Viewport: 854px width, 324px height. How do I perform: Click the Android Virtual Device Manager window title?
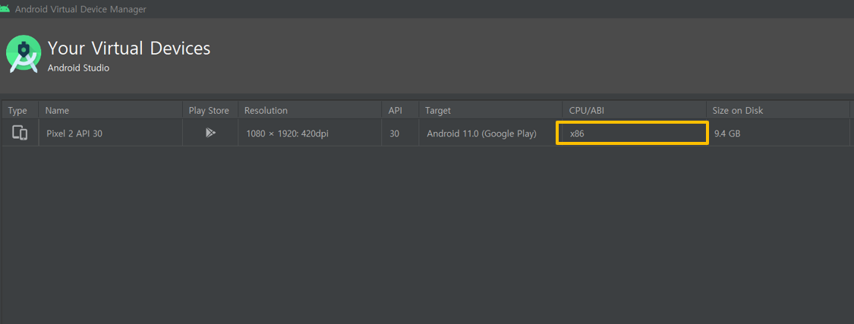[80, 9]
